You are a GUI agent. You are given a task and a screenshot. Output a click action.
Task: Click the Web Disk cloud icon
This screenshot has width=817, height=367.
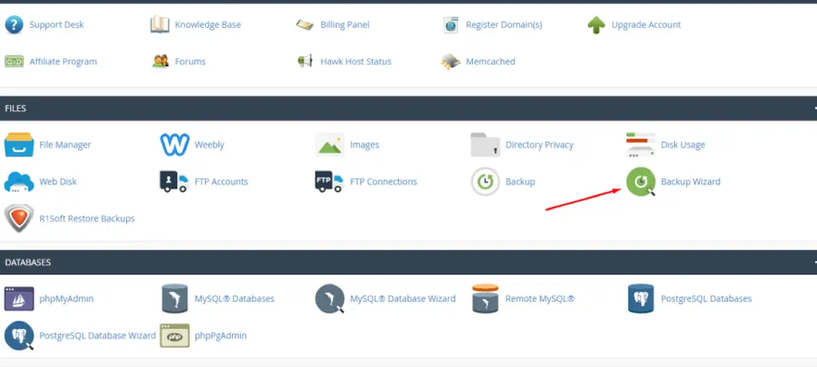pos(19,182)
